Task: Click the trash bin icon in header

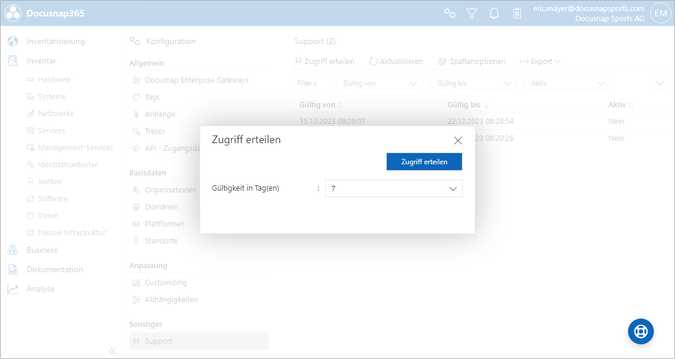Action: tap(517, 13)
